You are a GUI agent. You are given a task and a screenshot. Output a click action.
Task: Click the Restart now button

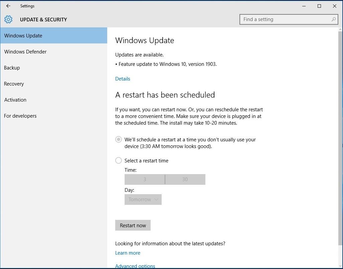pos(133,225)
